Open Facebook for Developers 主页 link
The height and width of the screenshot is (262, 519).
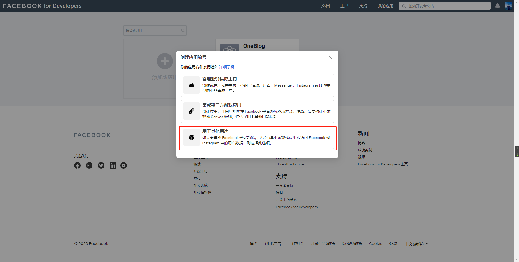[383, 164]
